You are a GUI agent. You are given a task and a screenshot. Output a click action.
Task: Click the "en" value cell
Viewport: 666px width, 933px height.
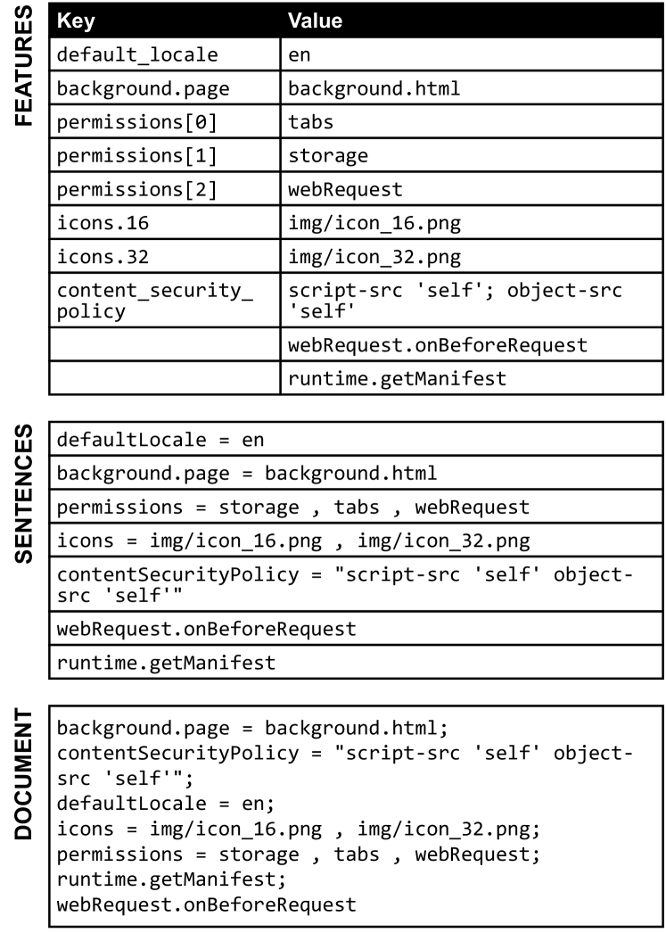[471, 54]
